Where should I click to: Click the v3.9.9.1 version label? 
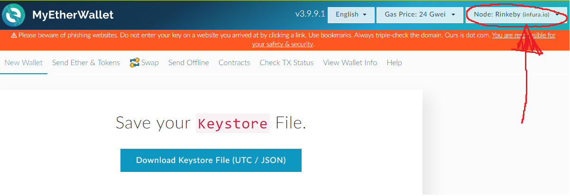click(x=310, y=14)
